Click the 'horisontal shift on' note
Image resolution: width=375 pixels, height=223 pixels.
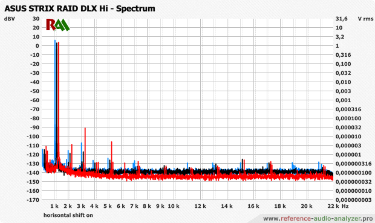coord(68,215)
